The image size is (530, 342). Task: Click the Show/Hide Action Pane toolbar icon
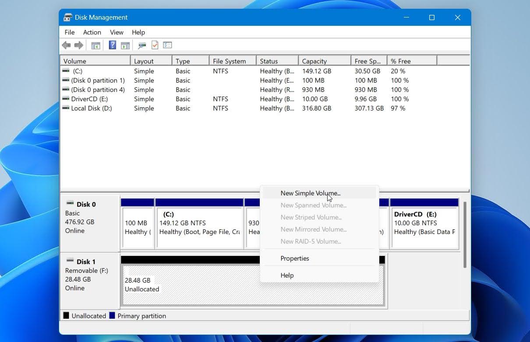click(125, 45)
